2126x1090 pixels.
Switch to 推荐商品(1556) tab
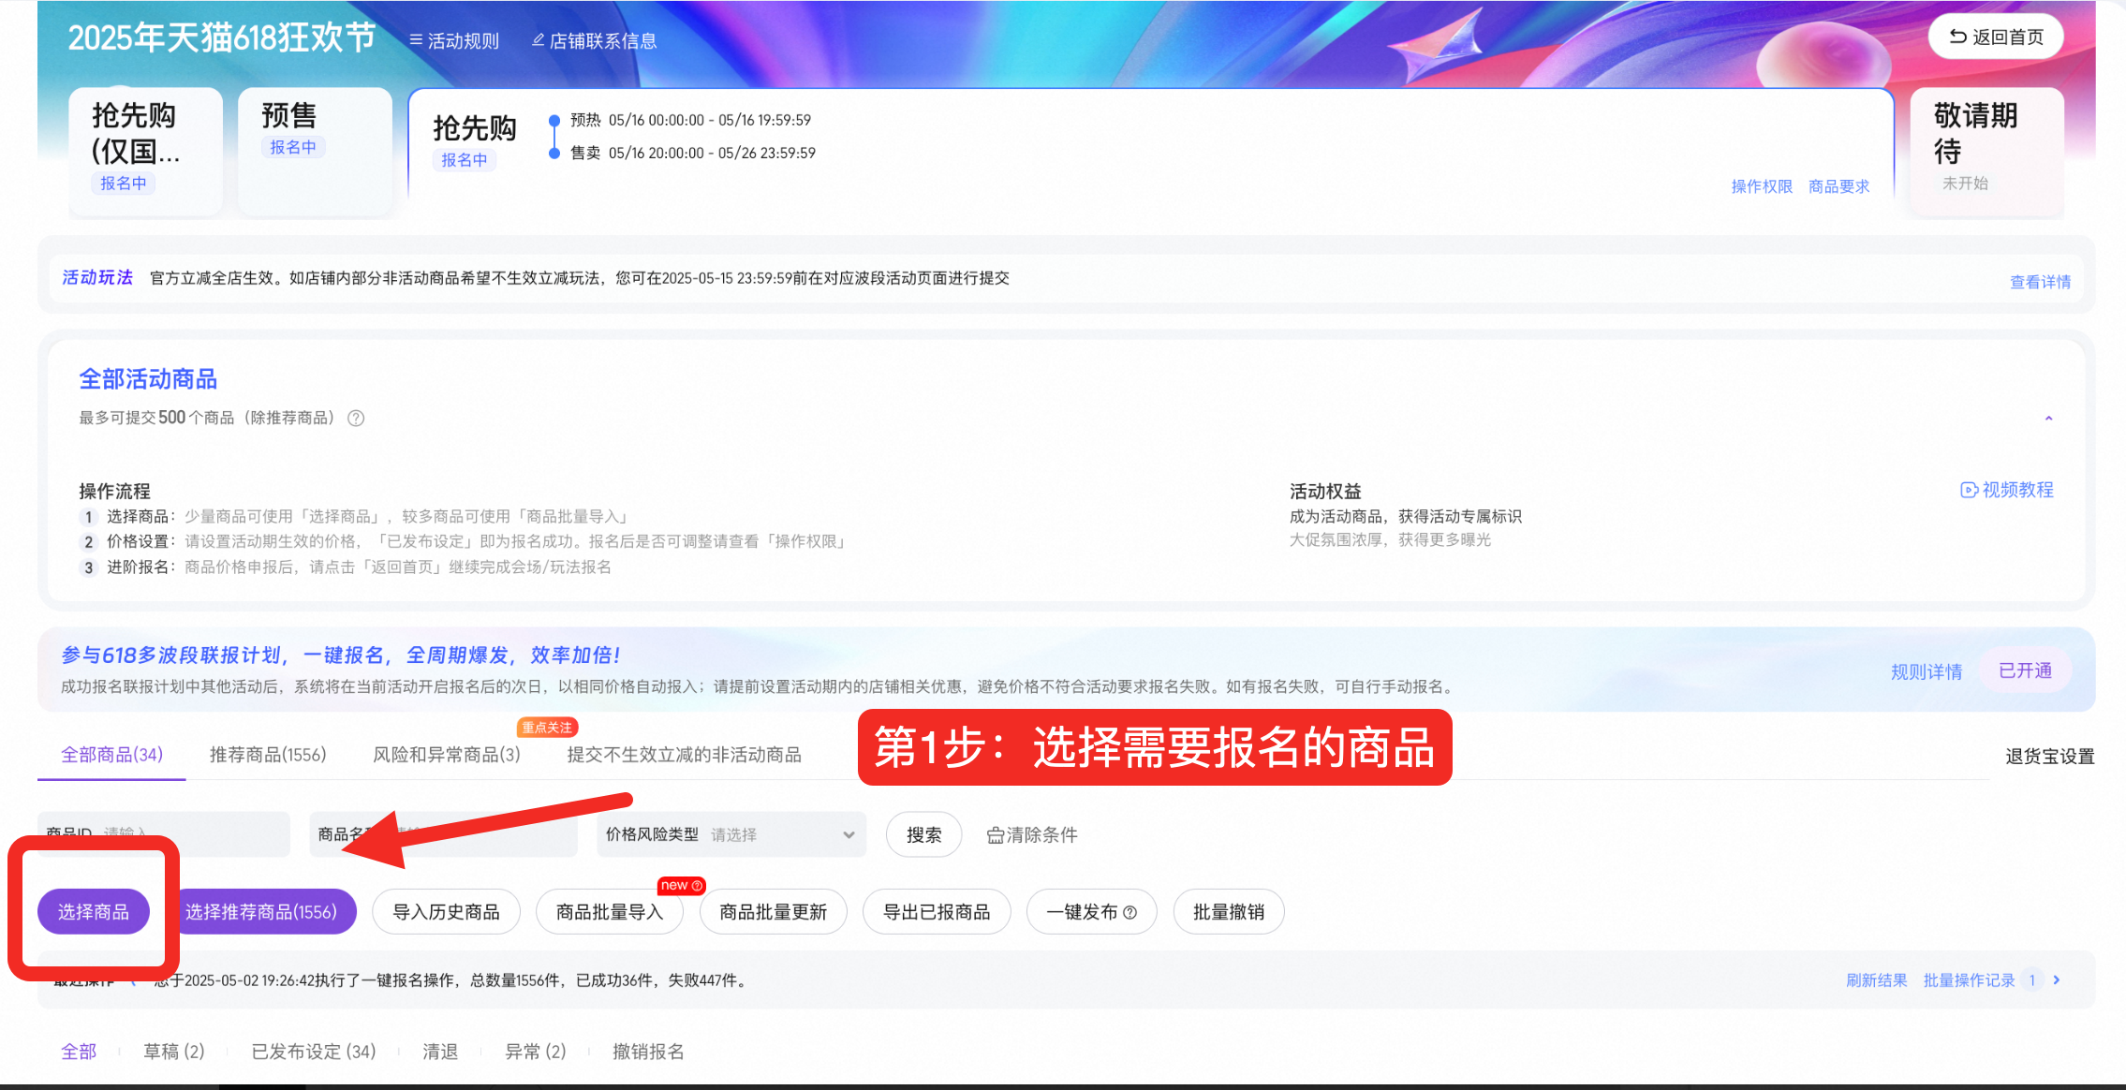click(x=268, y=755)
